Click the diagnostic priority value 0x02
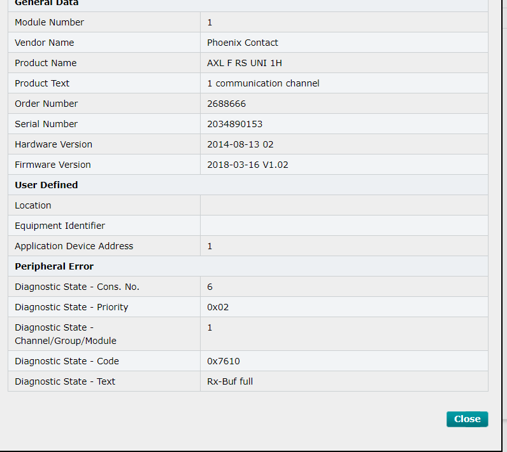 pos(218,307)
